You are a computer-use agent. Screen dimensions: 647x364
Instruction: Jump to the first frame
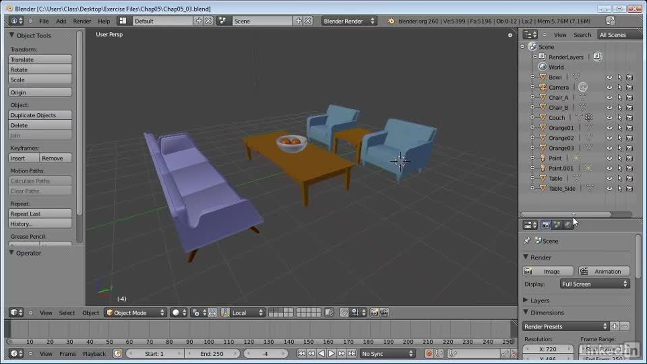click(x=302, y=354)
